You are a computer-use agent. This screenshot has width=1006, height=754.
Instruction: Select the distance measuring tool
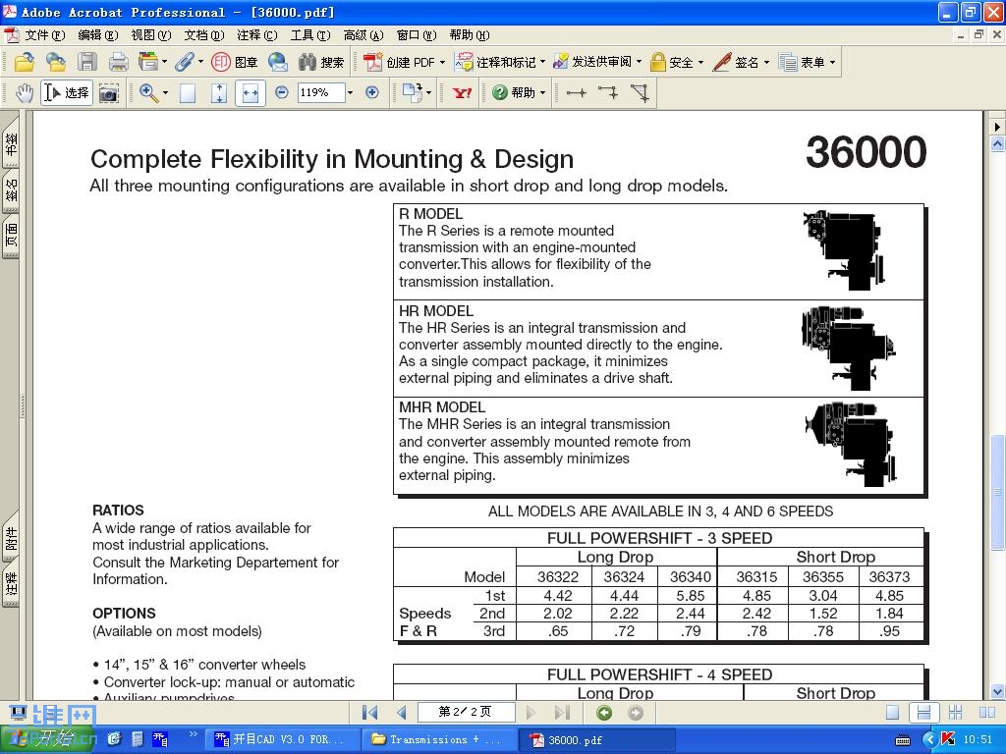click(x=576, y=93)
